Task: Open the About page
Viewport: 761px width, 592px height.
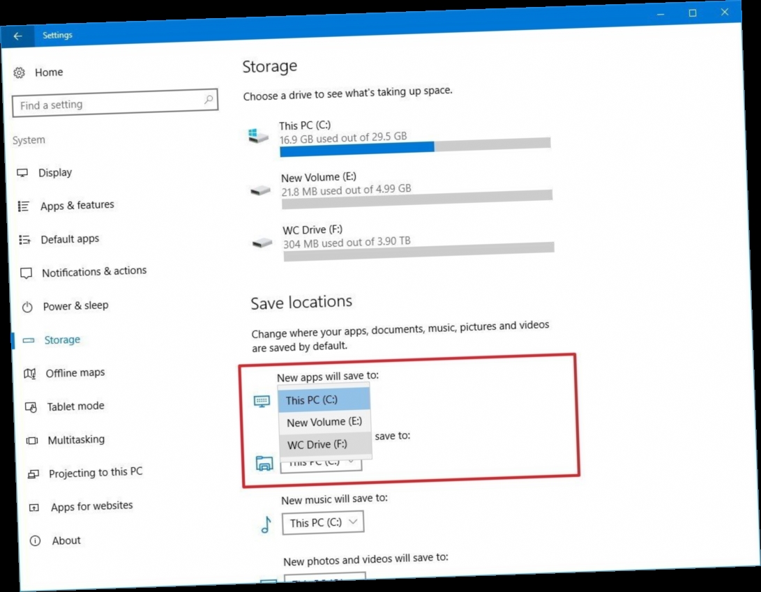Action: click(66, 540)
